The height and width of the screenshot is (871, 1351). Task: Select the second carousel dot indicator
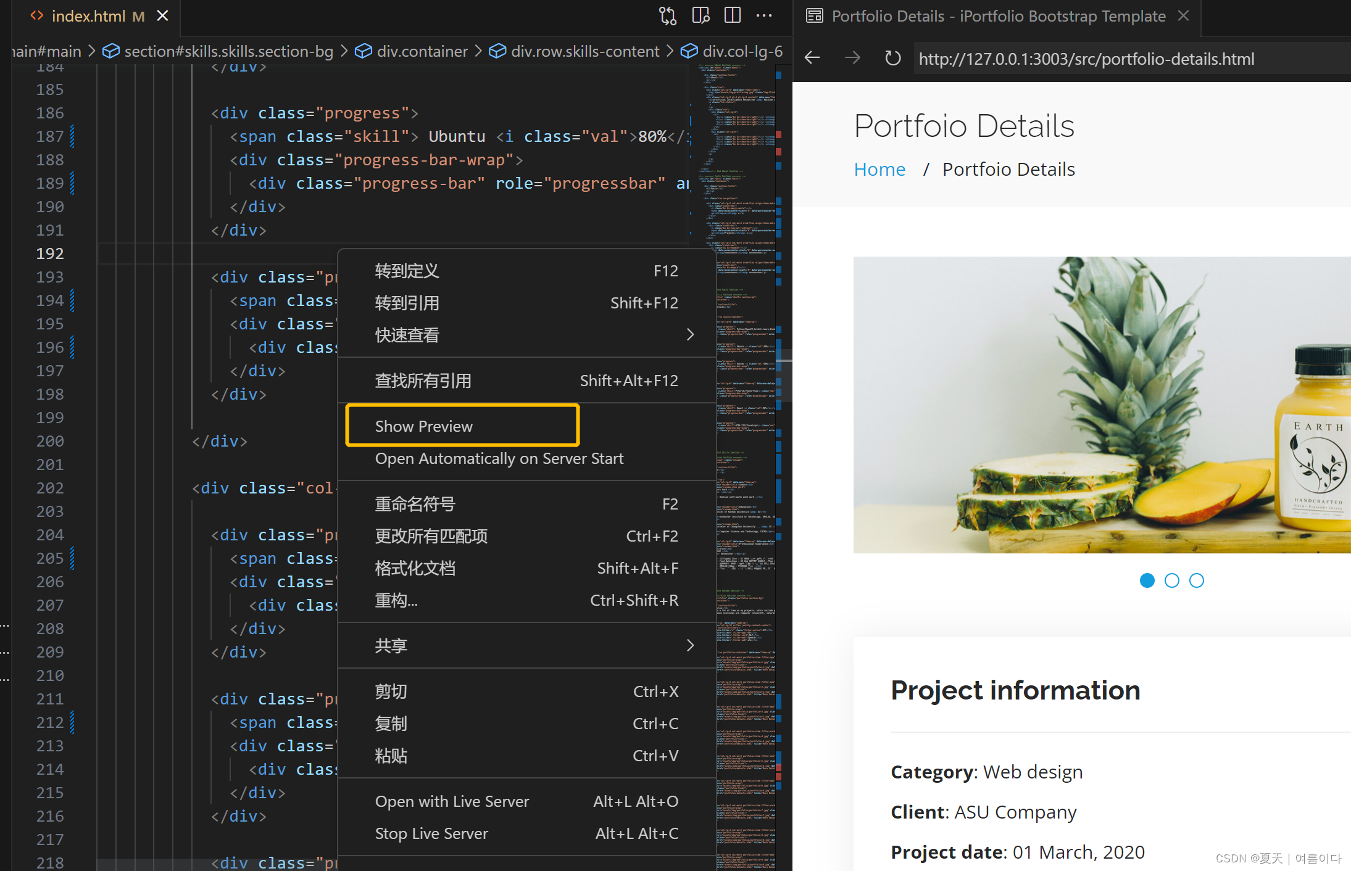click(1171, 580)
